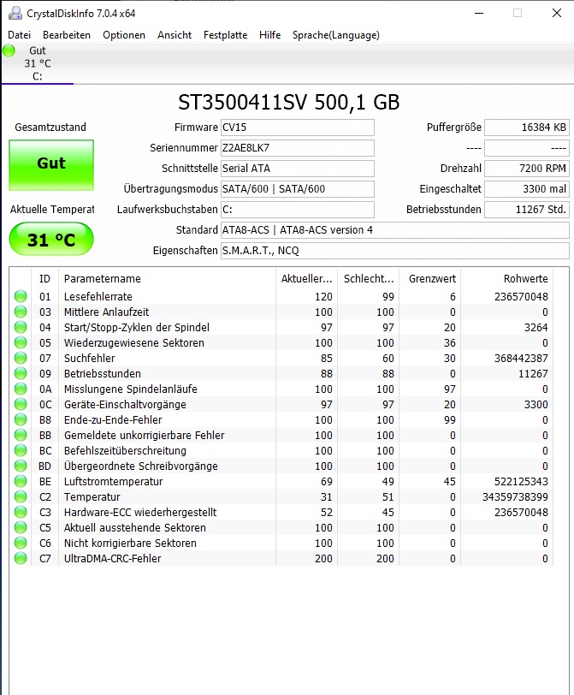The height and width of the screenshot is (695, 574).
Task: Click the Puffergröße field 16384 KB
Action: (527, 128)
